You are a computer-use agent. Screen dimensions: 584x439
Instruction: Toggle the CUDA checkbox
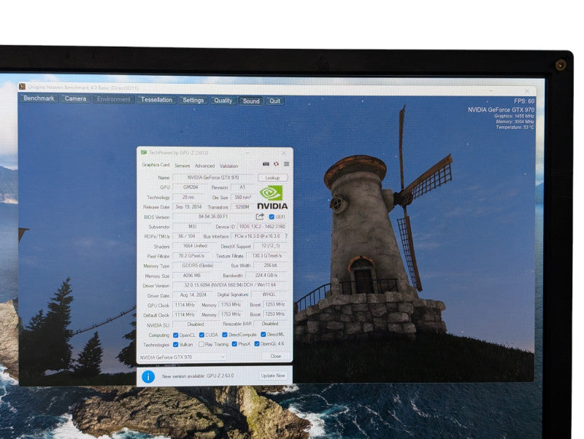click(x=201, y=335)
